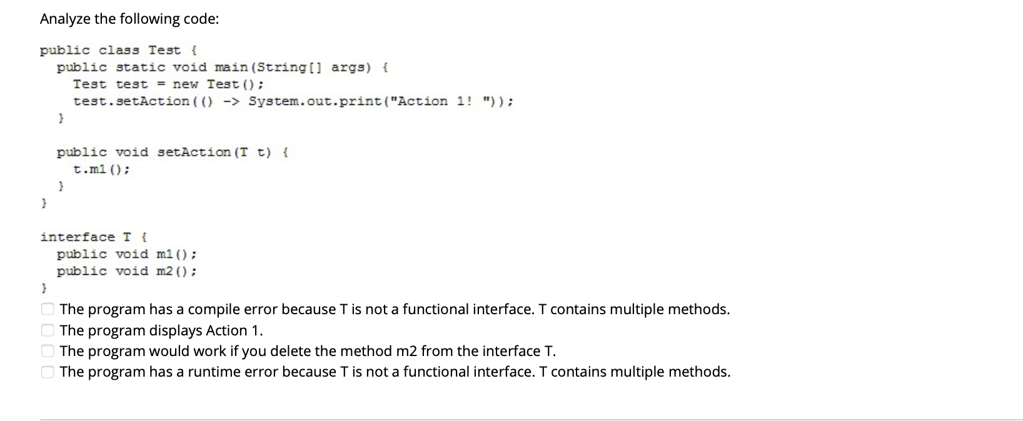The image size is (1023, 421).
Task: Click the 'public static void main' line
Action: pos(221,67)
